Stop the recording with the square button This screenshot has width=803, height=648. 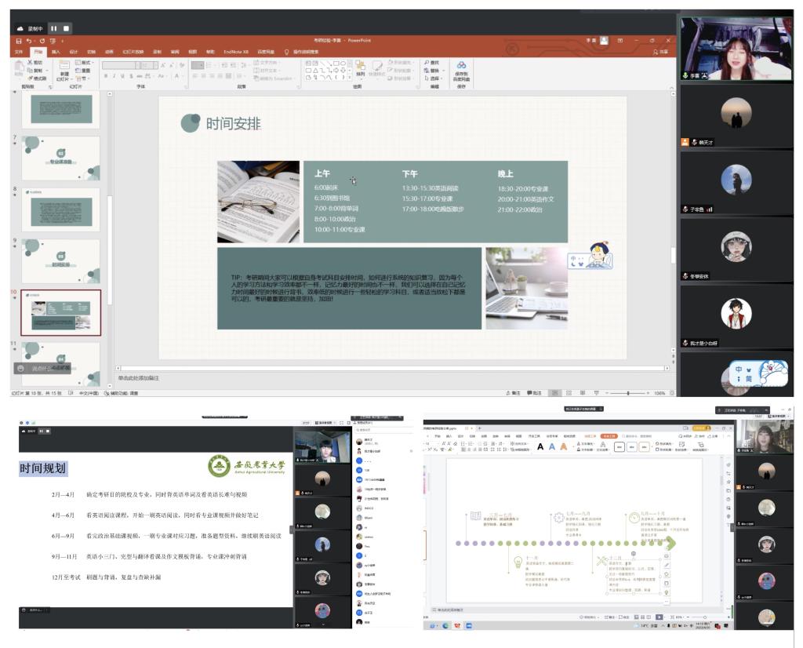coord(67,28)
